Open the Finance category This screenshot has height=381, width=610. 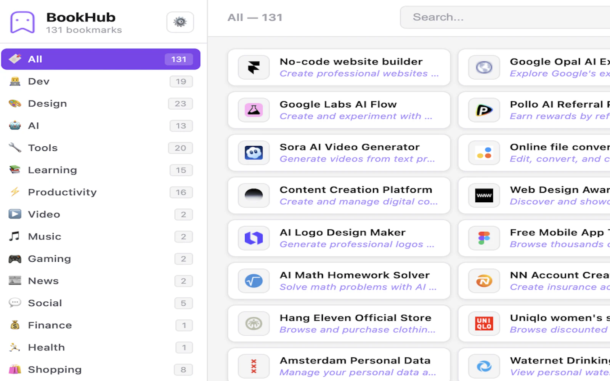point(101,325)
